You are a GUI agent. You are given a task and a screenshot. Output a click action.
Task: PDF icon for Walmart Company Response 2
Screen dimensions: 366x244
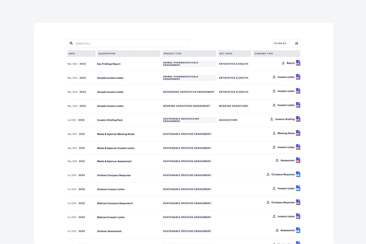[x=298, y=202]
